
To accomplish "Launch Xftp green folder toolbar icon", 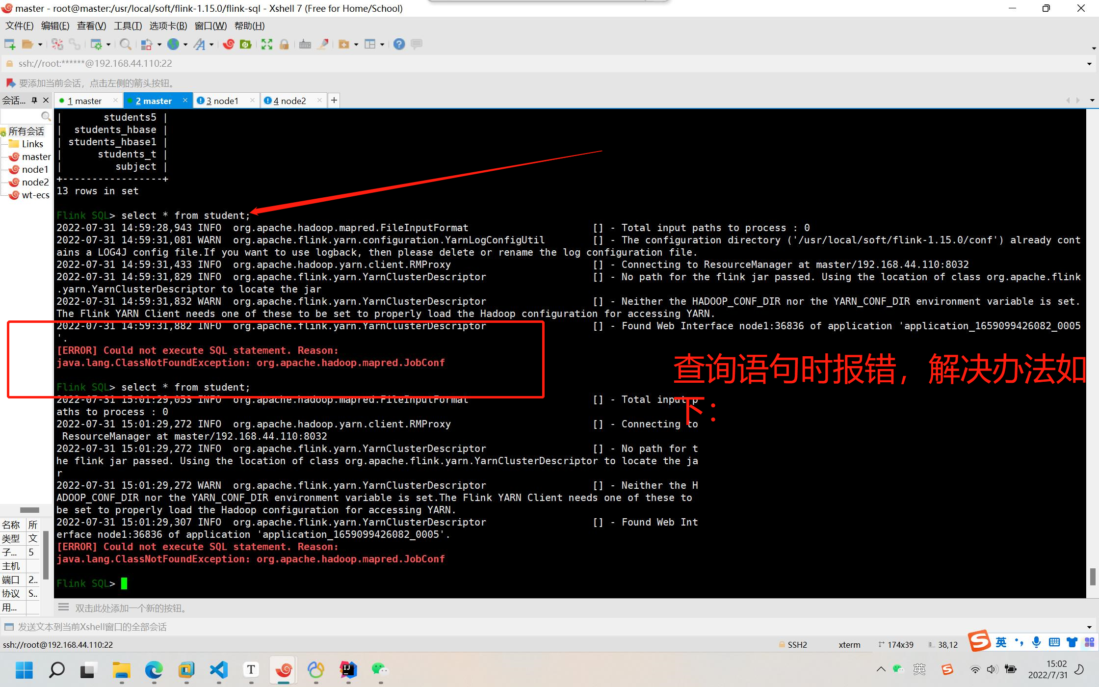I will [x=245, y=44].
